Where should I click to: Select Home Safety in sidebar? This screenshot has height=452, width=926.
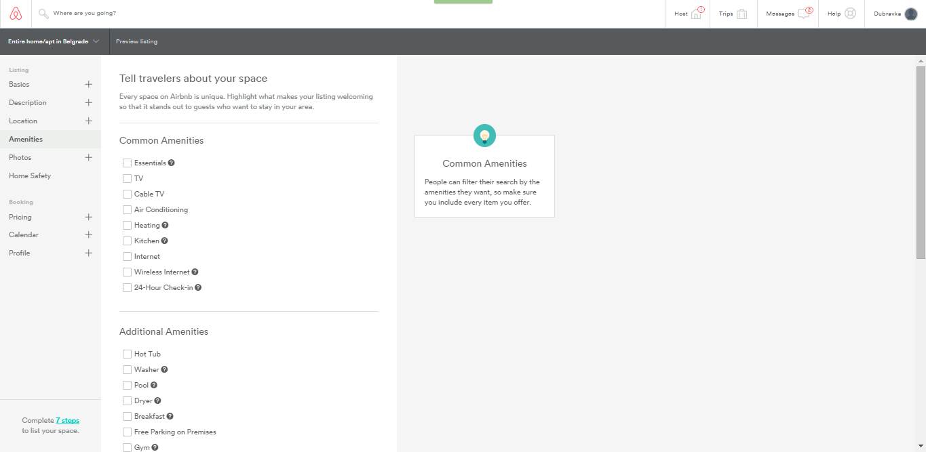tap(30, 176)
